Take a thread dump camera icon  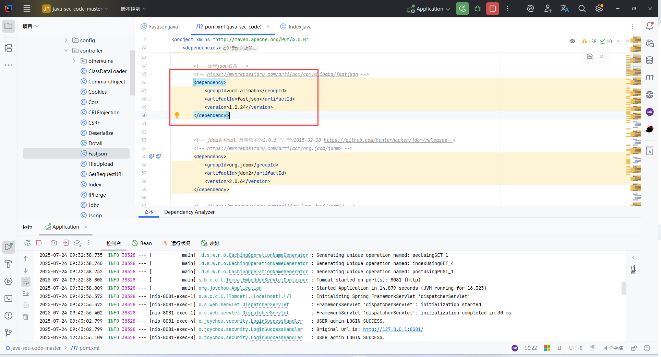click(54, 243)
